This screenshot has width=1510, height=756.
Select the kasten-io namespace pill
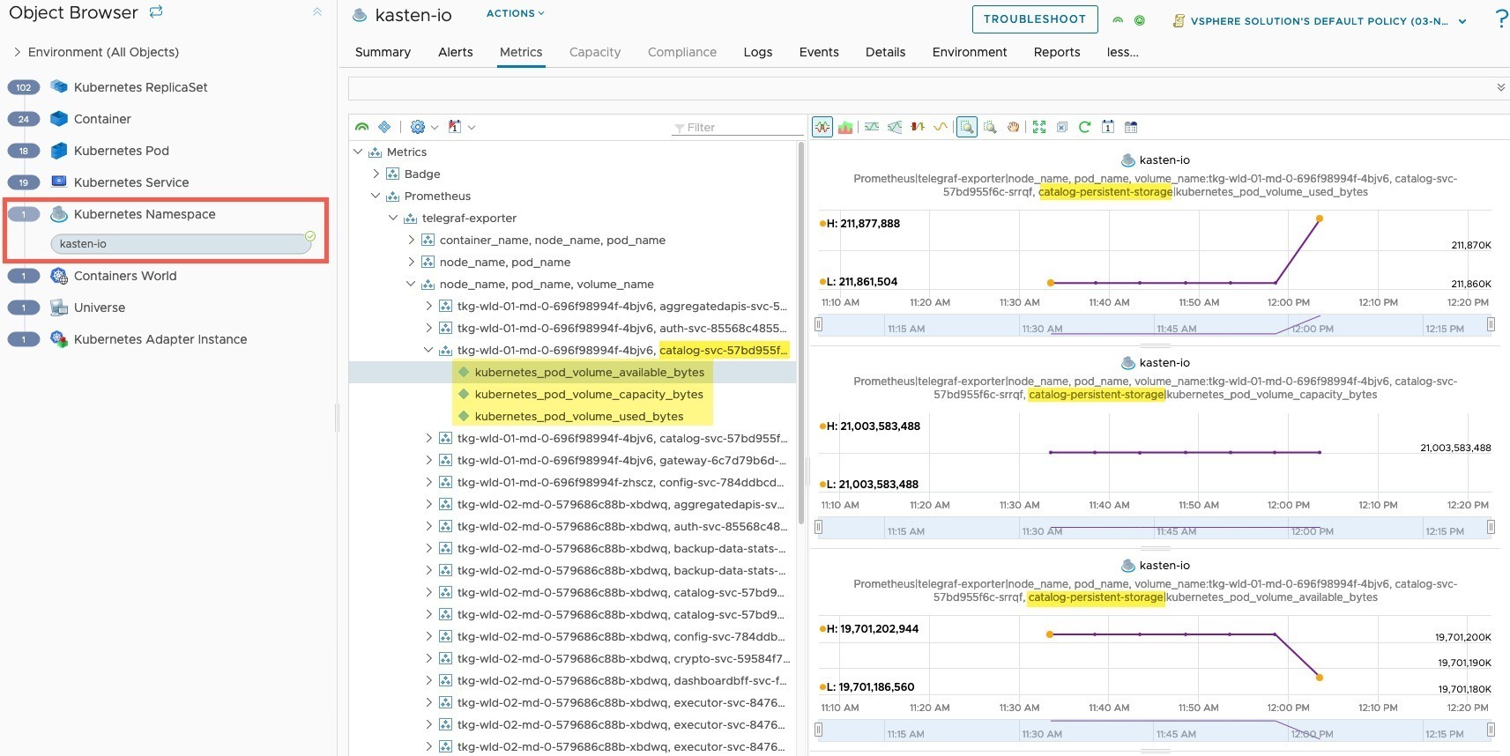pyautogui.click(x=181, y=244)
